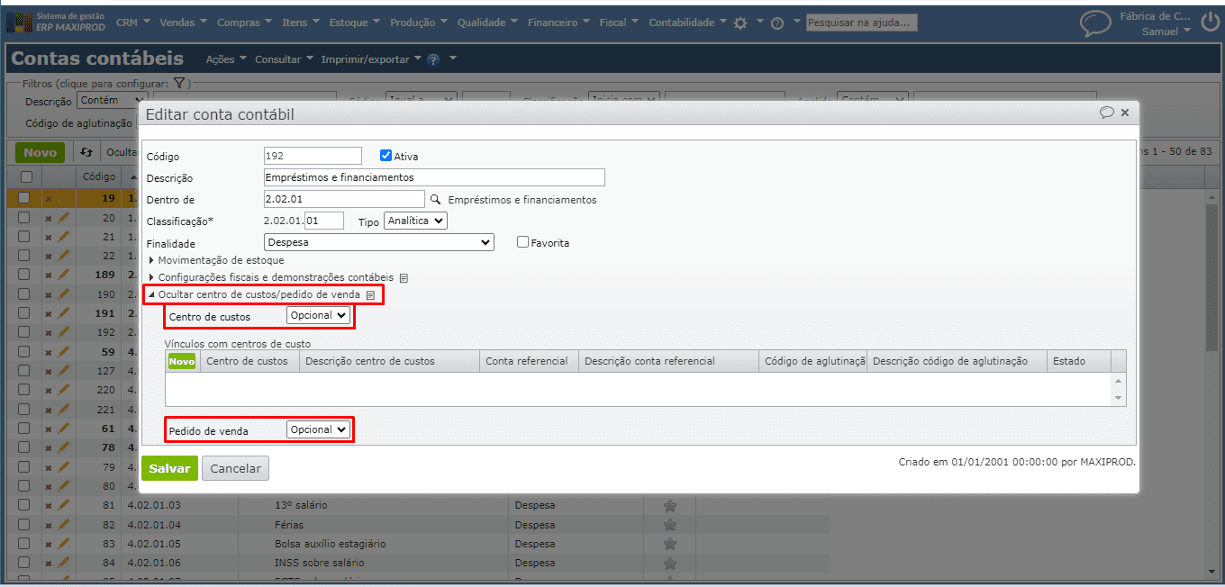Edit row code 84 with pencil icon

click(63, 563)
